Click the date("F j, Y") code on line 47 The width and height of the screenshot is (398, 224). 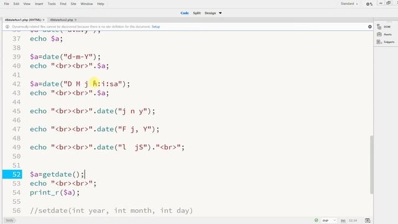click(95, 129)
